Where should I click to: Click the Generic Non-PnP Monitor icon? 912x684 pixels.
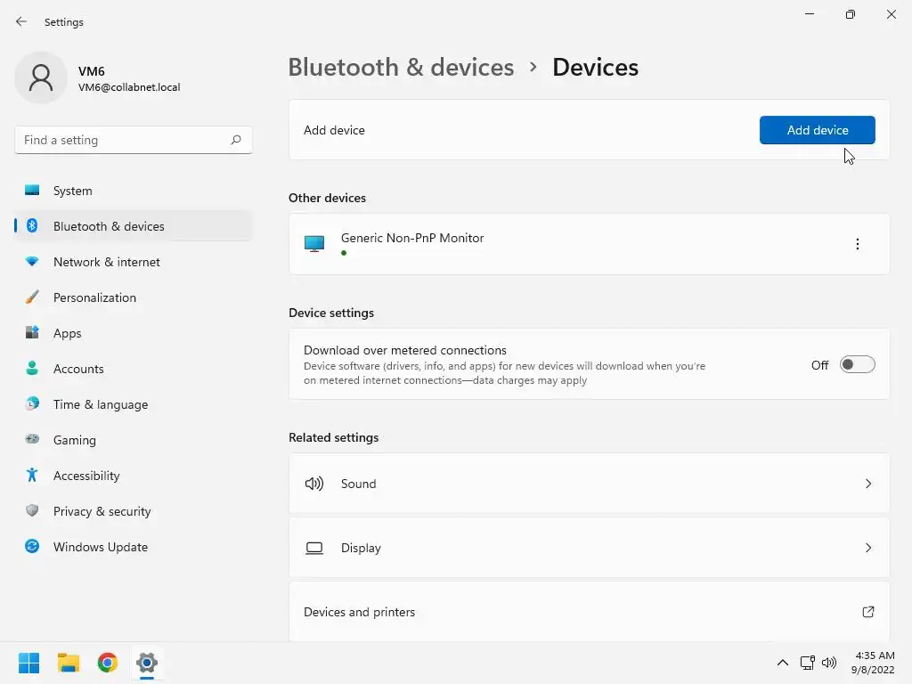coord(314,244)
